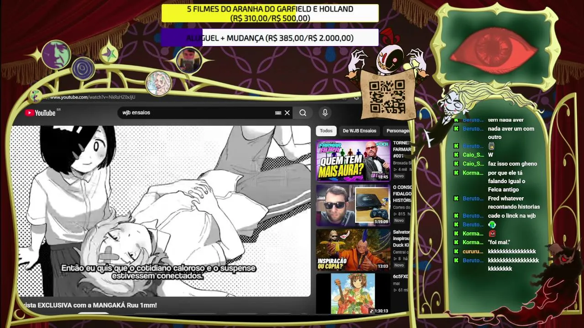Screen dimensions: 584x328
Task: Click the purple spiral avatar bubble
Action: (x=83, y=69)
